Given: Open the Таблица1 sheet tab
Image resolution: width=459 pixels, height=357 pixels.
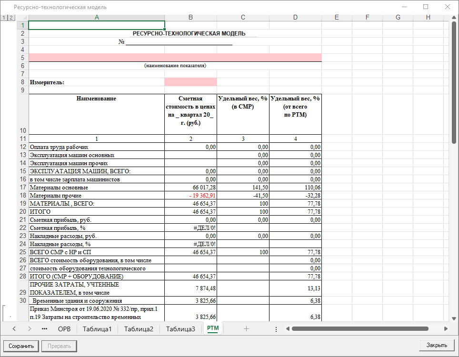Looking at the screenshot, I should coord(97,328).
